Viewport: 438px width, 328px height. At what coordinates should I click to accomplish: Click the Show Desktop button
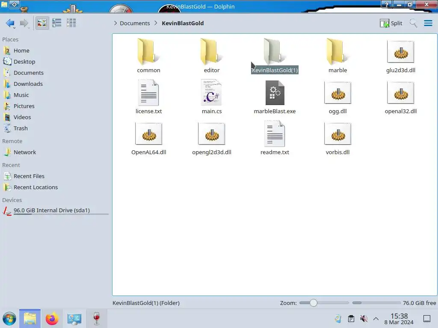click(x=427, y=319)
